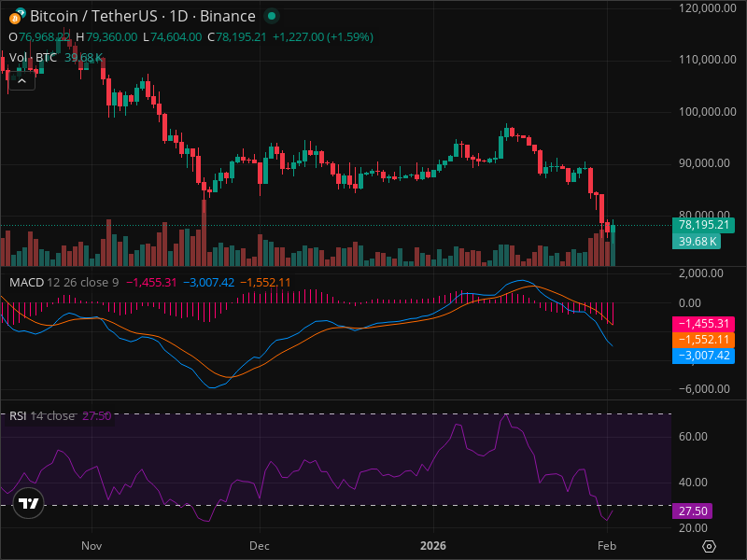Click the RSI value label 27.50 on the axis
747x560 pixels.
click(692, 511)
